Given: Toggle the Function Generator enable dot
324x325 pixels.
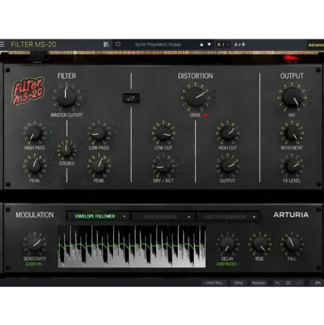Looking at the screenshot, I should pos(254,217).
